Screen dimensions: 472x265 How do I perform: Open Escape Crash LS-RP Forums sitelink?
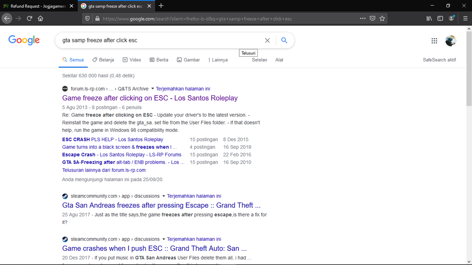122,155
